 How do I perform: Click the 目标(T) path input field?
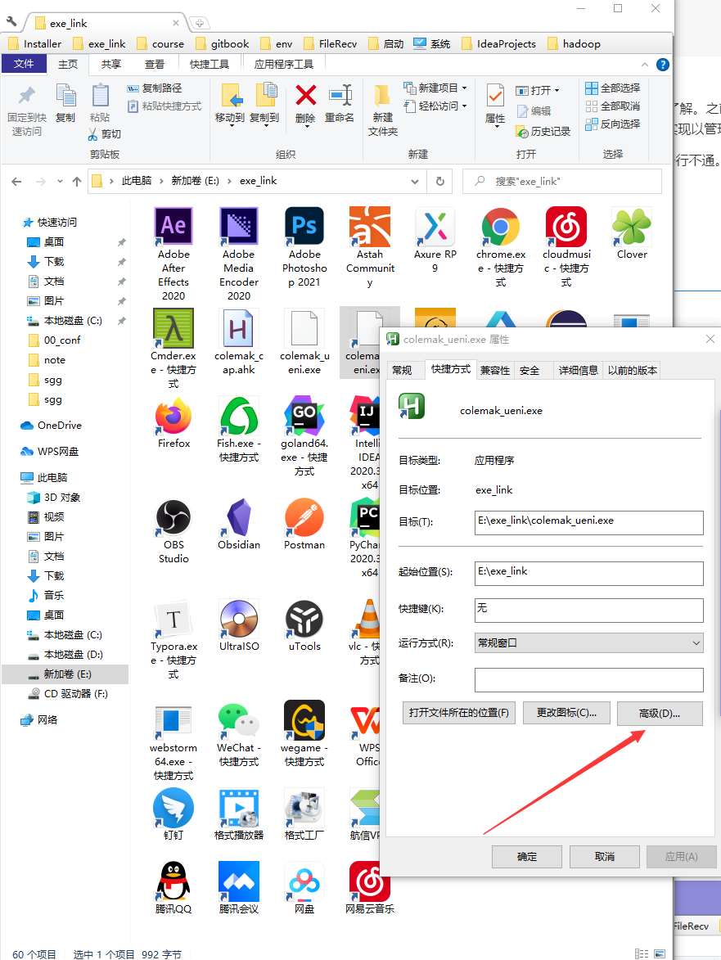click(588, 523)
